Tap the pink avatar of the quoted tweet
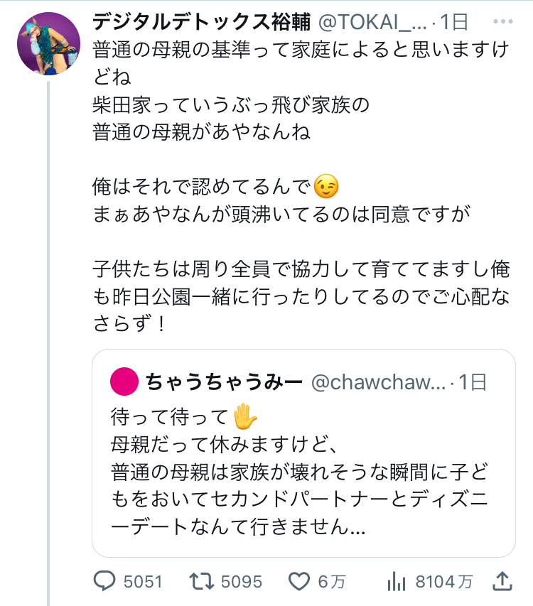 [124, 383]
